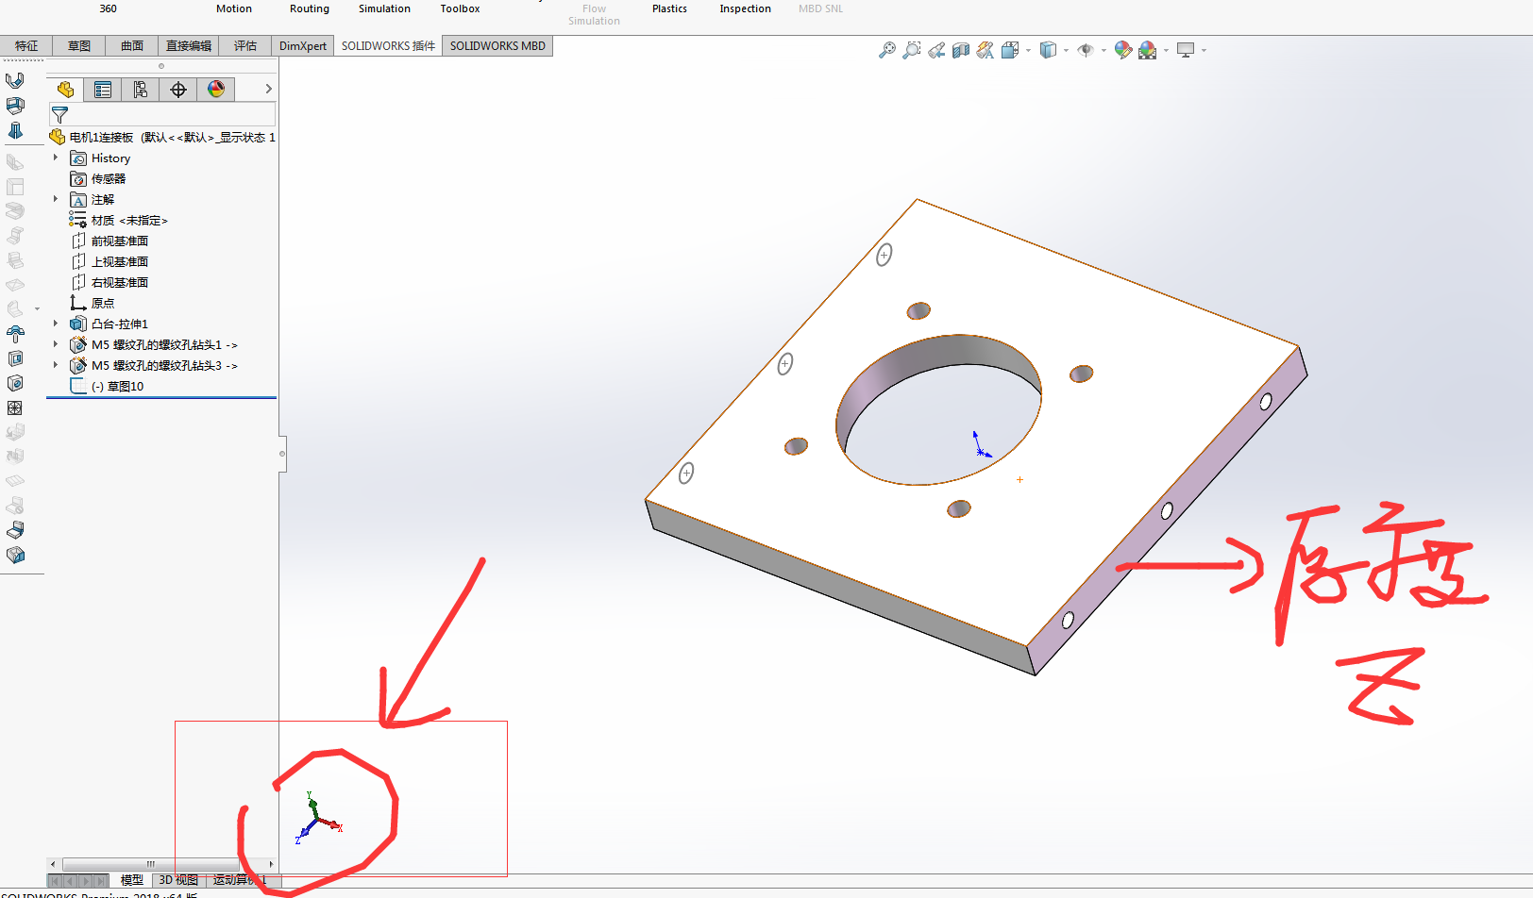Click the Apply Scene icon
Viewport: 1533px width, 898px height.
point(1148,50)
